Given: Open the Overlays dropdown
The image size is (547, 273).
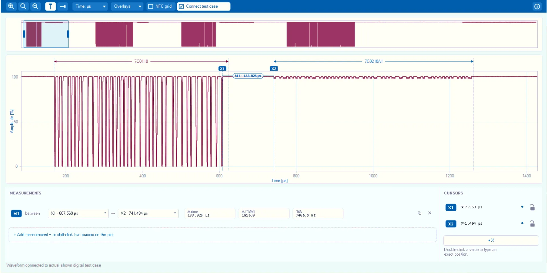Looking at the screenshot, I should [127, 6].
